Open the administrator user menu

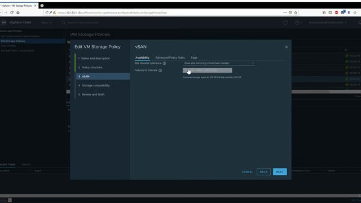327,23
